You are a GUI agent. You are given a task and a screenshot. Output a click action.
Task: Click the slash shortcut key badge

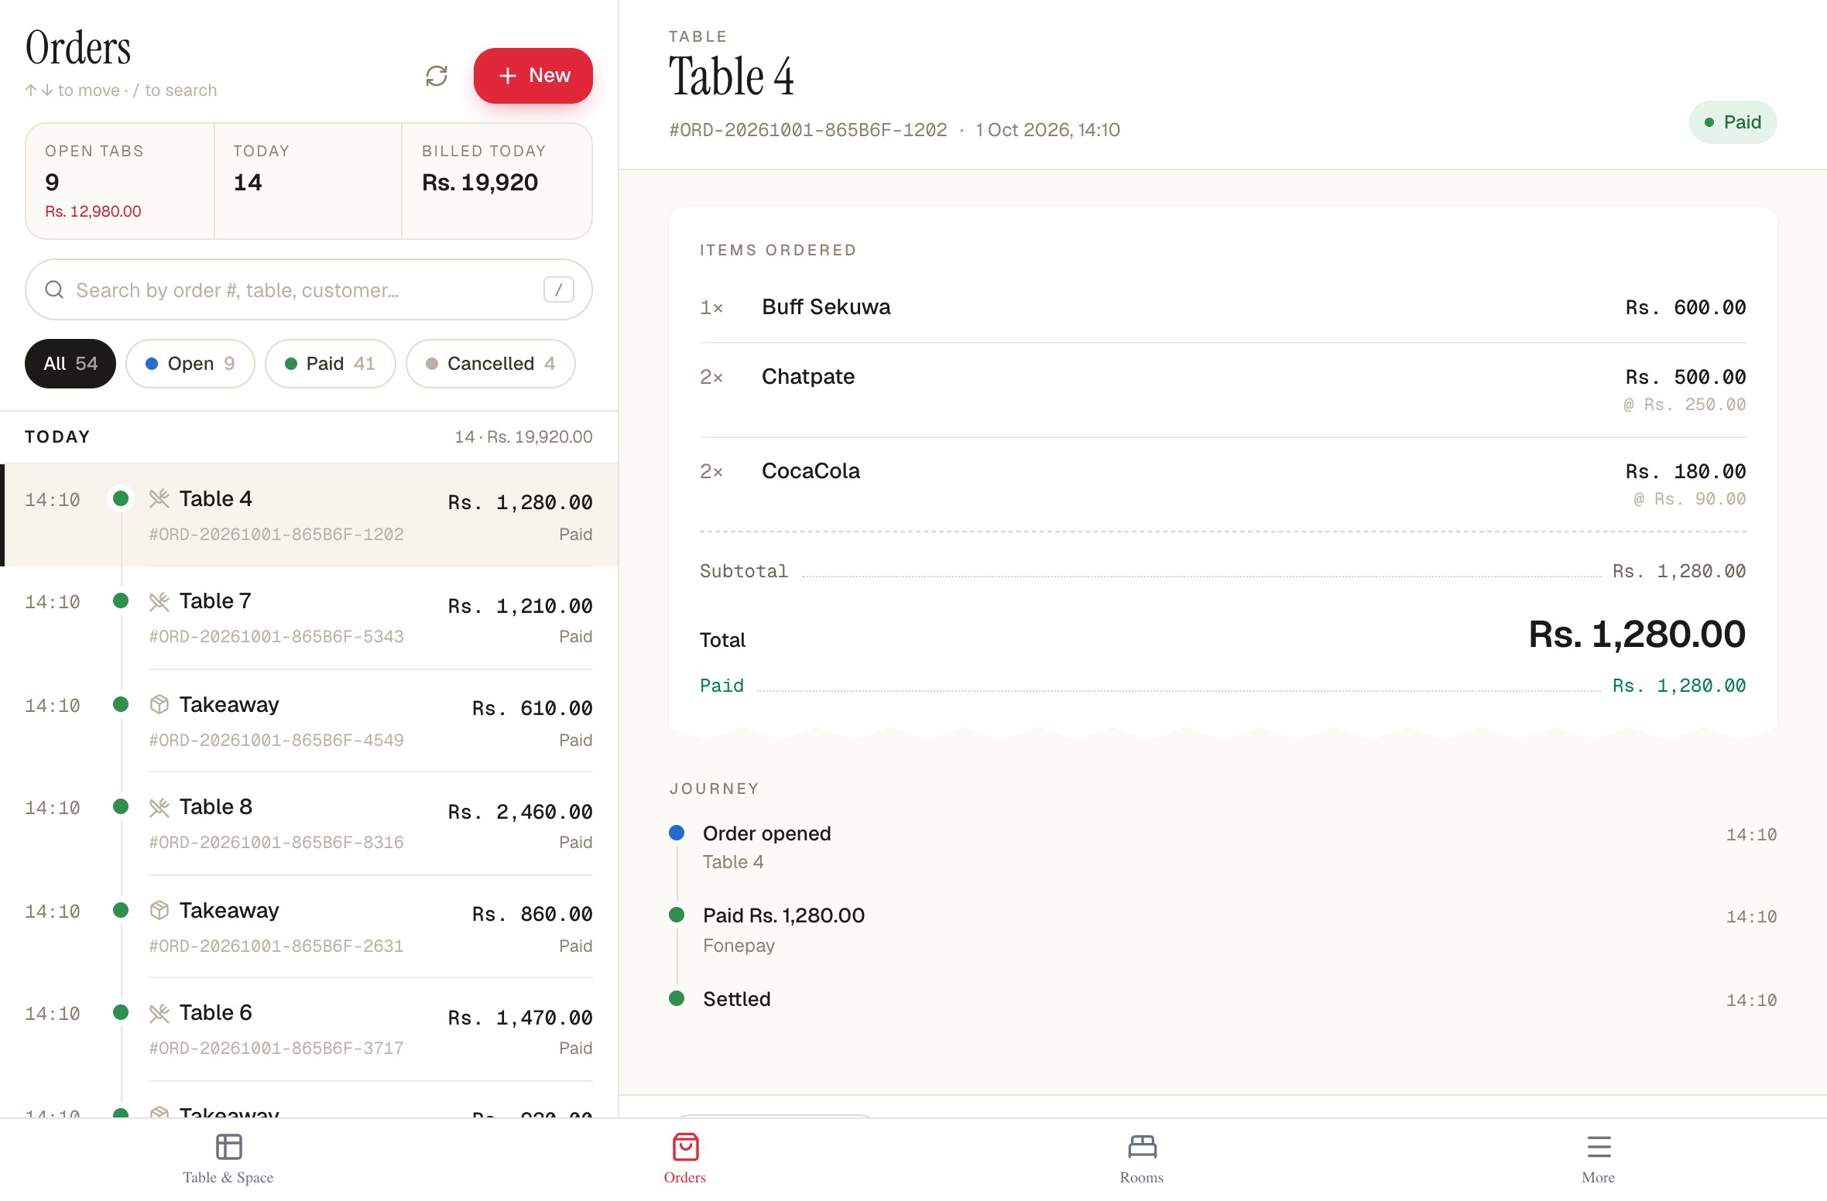coord(558,289)
